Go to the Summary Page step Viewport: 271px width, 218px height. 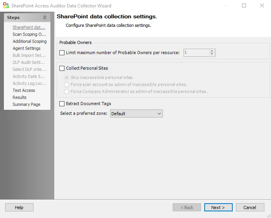pyautogui.click(x=27, y=104)
